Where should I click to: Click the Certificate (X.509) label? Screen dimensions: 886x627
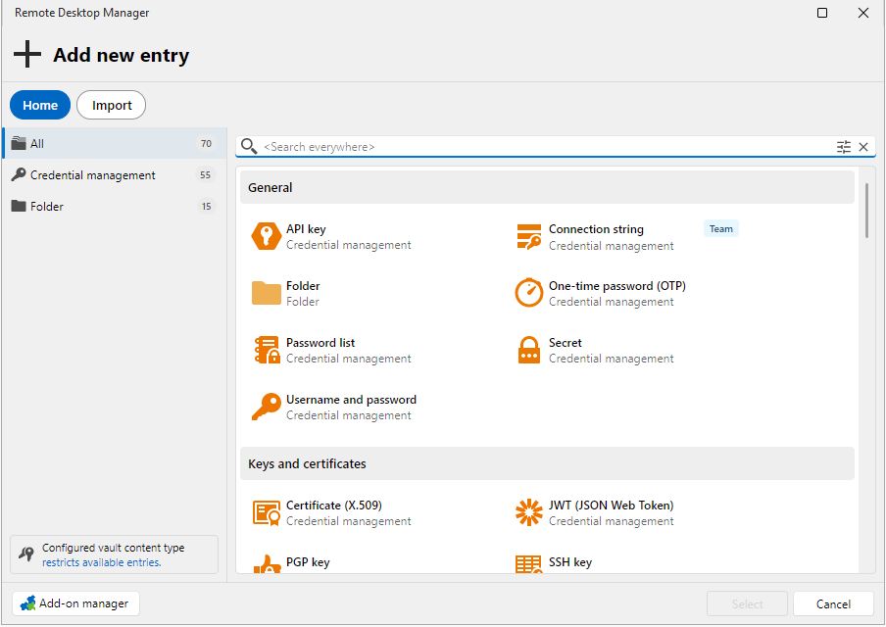[x=334, y=505]
